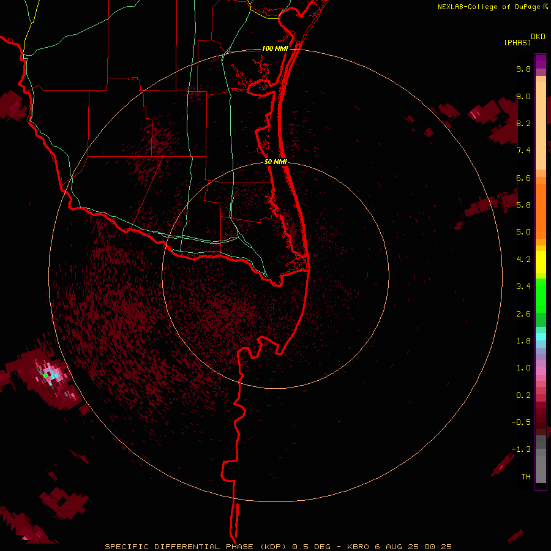Click the 5.0 scale value

pos(523,232)
